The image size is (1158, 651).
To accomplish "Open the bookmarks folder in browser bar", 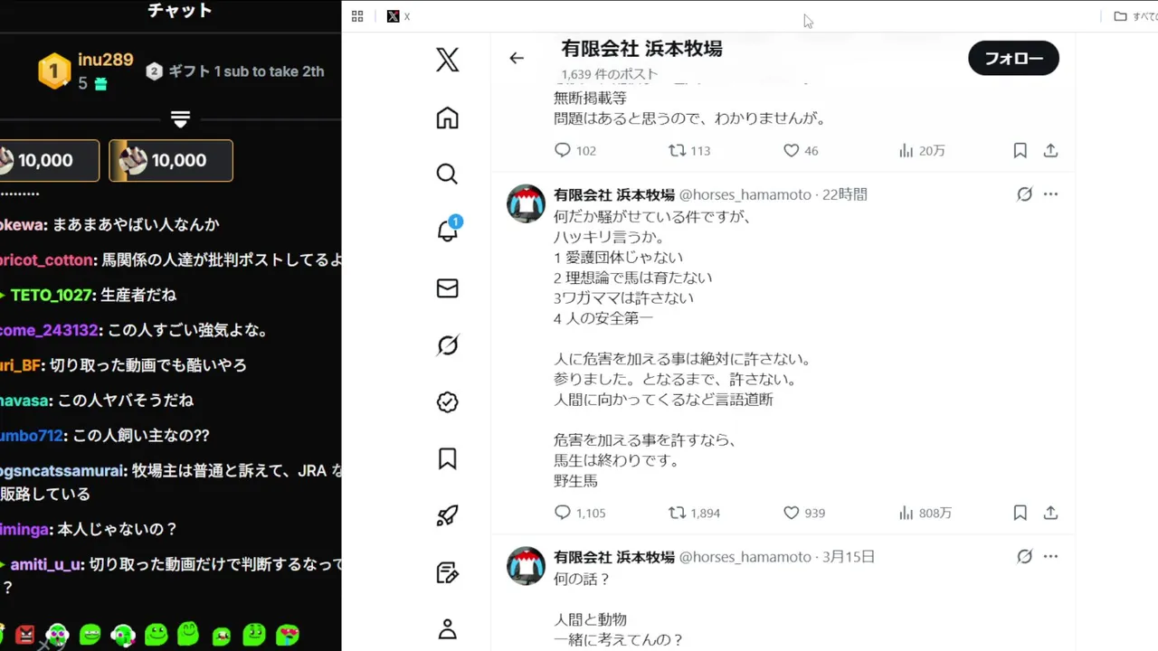I will (1134, 16).
